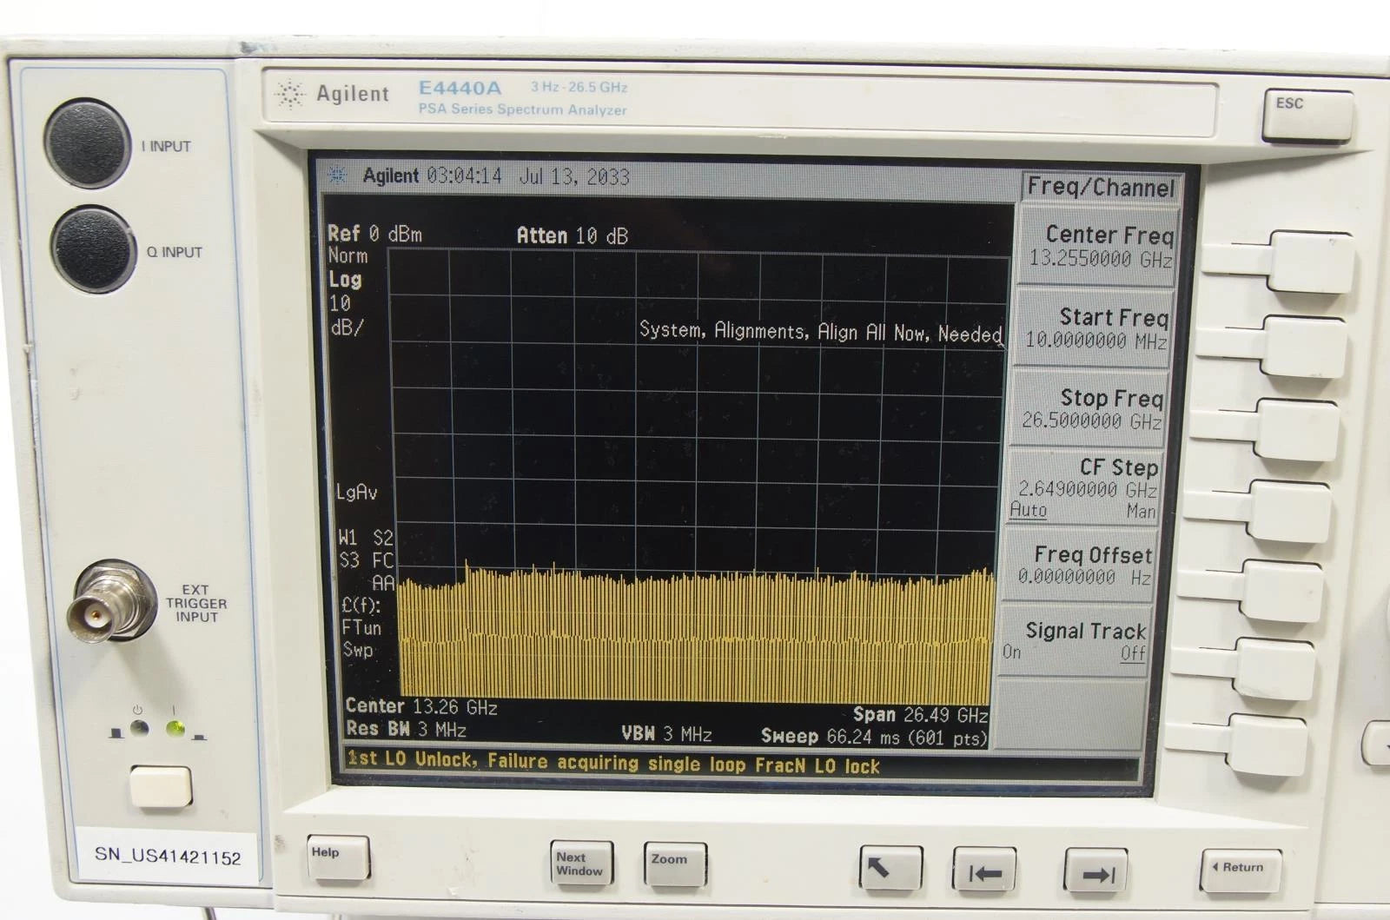Image resolution: width=1390 pixels, height=920 pixels.
Task: Click the 2.64900000 GHz CF step value
Action: 1087,489
